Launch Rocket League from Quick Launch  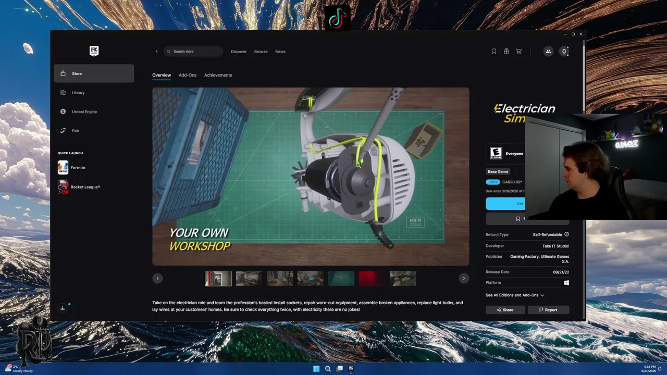tap(79, 187)
